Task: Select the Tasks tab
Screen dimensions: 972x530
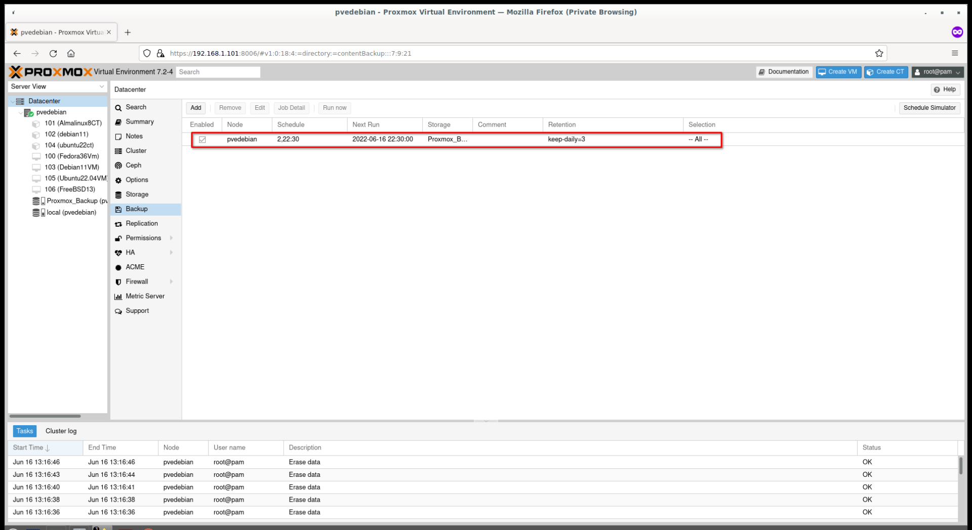Action: coord(24,431)
